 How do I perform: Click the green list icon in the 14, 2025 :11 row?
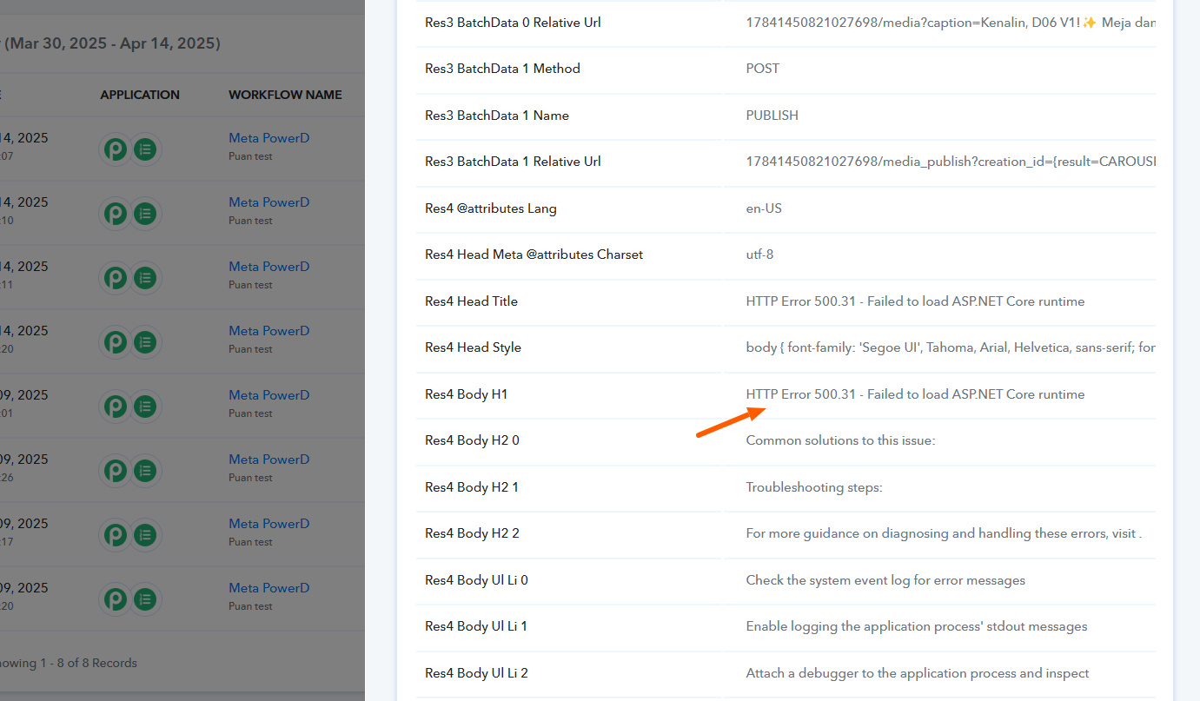(145, 278)
